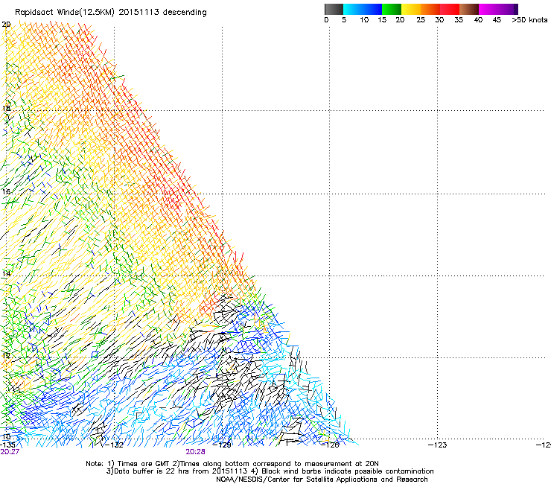Click the orange 25-30 knots legend segment

(430, 9)
